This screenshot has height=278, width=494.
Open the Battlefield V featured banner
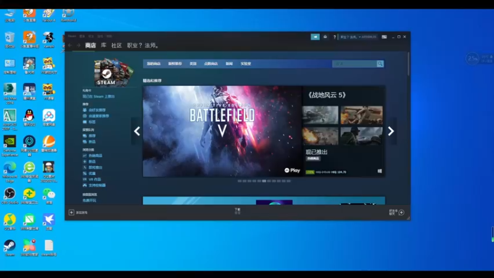(222, 131)
